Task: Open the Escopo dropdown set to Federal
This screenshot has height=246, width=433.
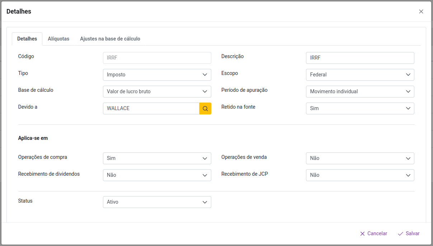Action: coord(360,75)
